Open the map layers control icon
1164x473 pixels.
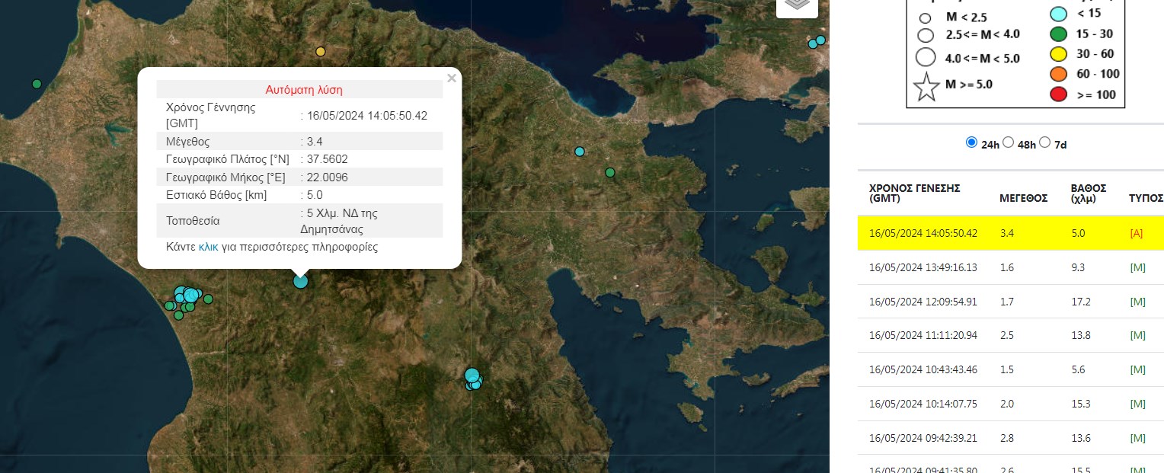pyautogui.click(x=796, y=5)
